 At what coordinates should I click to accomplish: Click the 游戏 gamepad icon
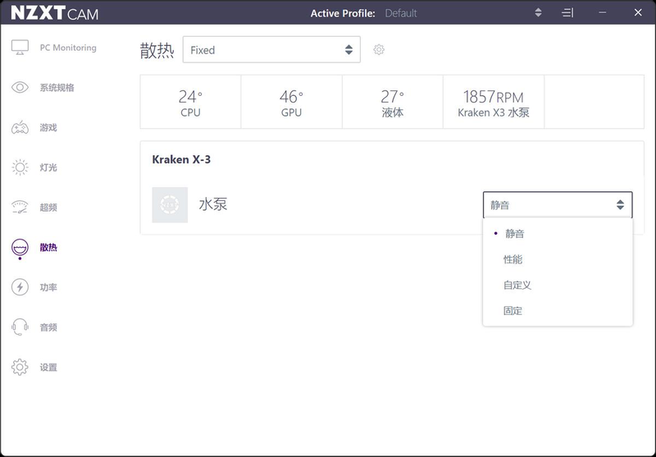click(20, 128)
